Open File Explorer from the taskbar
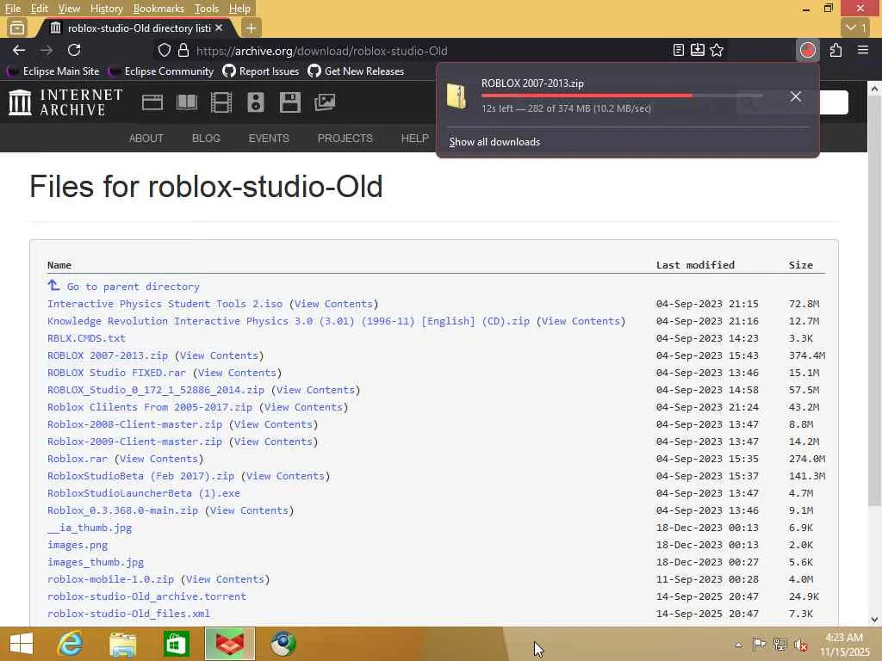 pos(122,644)
